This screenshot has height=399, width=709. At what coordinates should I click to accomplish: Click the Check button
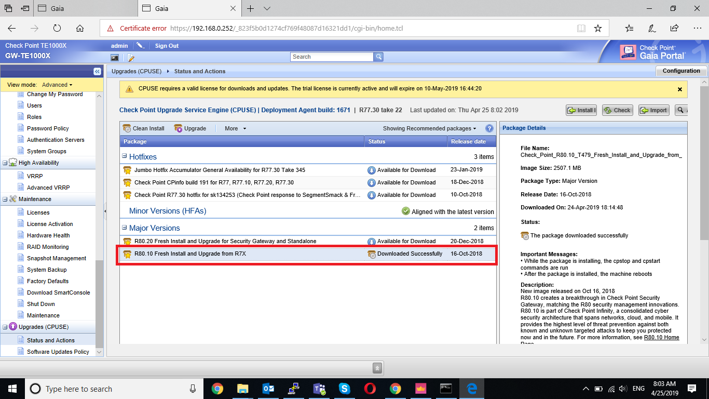[617, 110]
